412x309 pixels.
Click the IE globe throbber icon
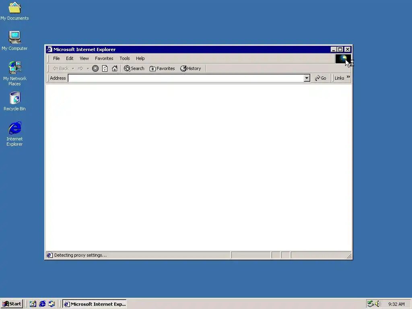343,59
